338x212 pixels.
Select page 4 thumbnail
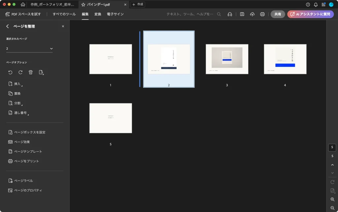pos(285,59)
